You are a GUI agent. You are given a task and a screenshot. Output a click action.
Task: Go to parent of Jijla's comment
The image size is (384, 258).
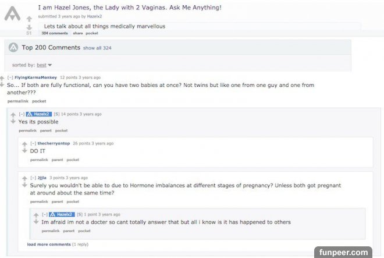[x=57, y=202]
